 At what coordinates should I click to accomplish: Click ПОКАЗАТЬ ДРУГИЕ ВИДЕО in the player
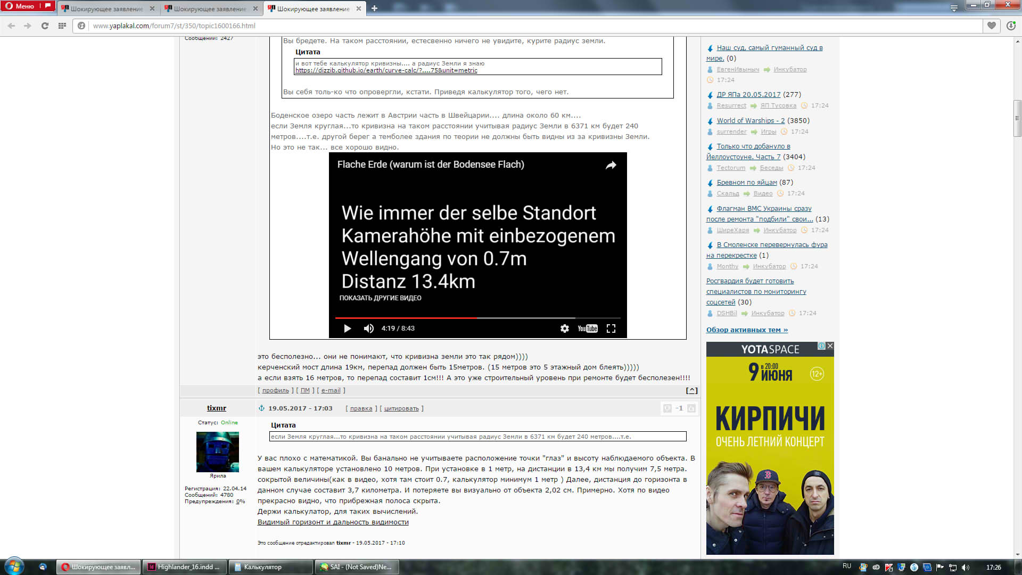click(x=380, y=298)
